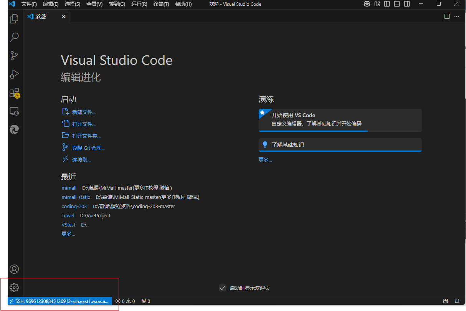The image size is (466, 311).
Task: Open the Accounts icon in activity bar
Action: [x=14, y=269]
